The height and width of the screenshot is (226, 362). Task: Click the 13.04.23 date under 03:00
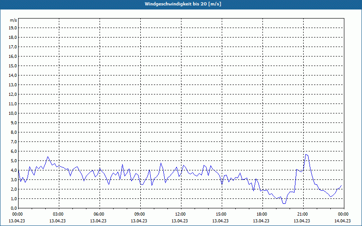click(57, 221)
